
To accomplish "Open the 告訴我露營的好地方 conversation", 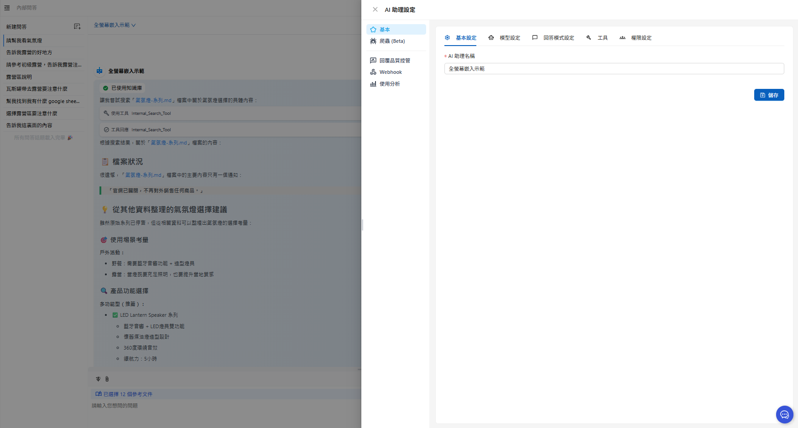I will 29,52.
